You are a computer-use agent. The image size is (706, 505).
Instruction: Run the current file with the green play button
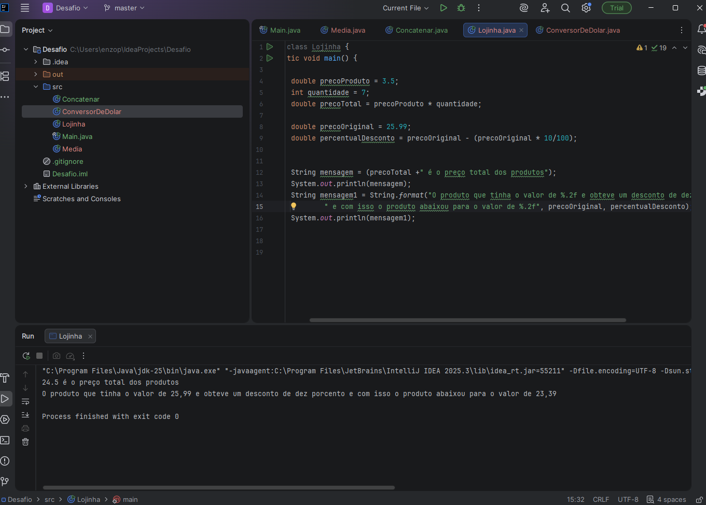click(x=444, y=8)
